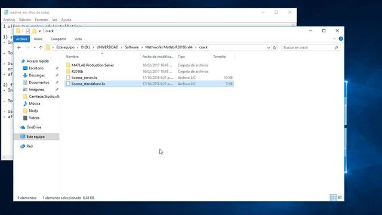Viewport: 382px width, 215px height.
Task: Open the Compartir ribbon tab
Action: click(x=58, y=39)
